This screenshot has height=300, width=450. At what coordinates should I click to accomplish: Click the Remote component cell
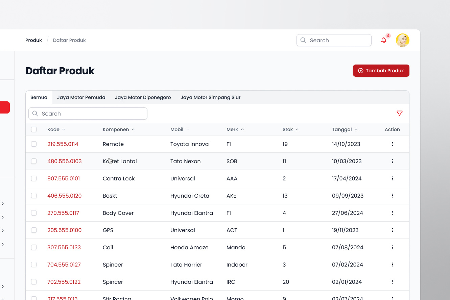click(x=113, y=144)
